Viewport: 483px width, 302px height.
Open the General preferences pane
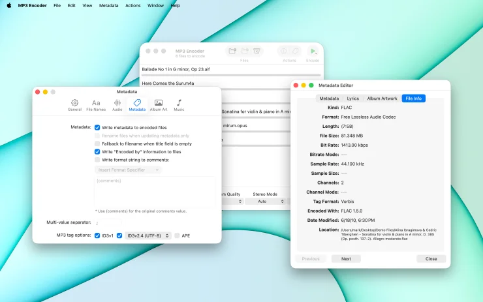pos(74,105)
